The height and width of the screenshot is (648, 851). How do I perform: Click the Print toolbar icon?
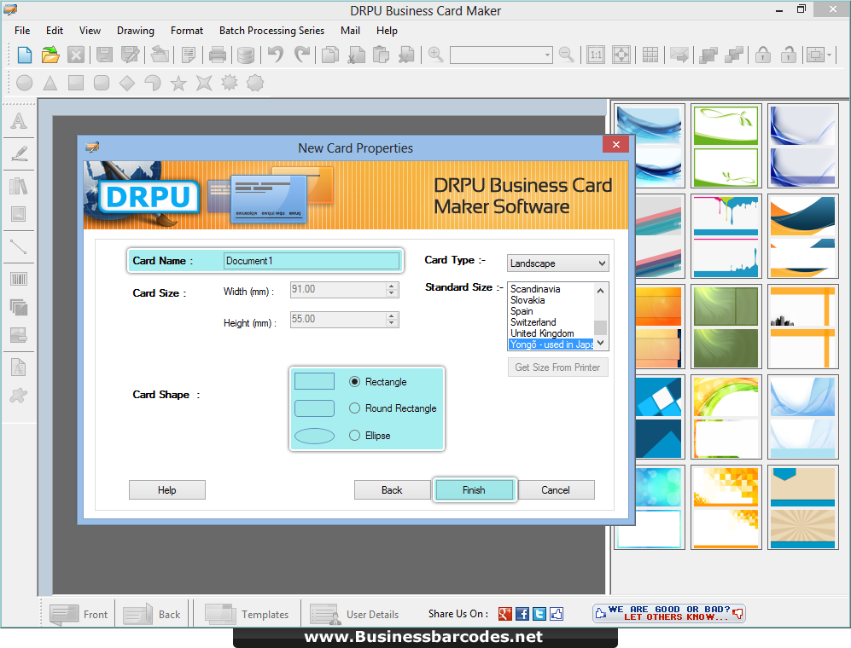tap(218, 55)
